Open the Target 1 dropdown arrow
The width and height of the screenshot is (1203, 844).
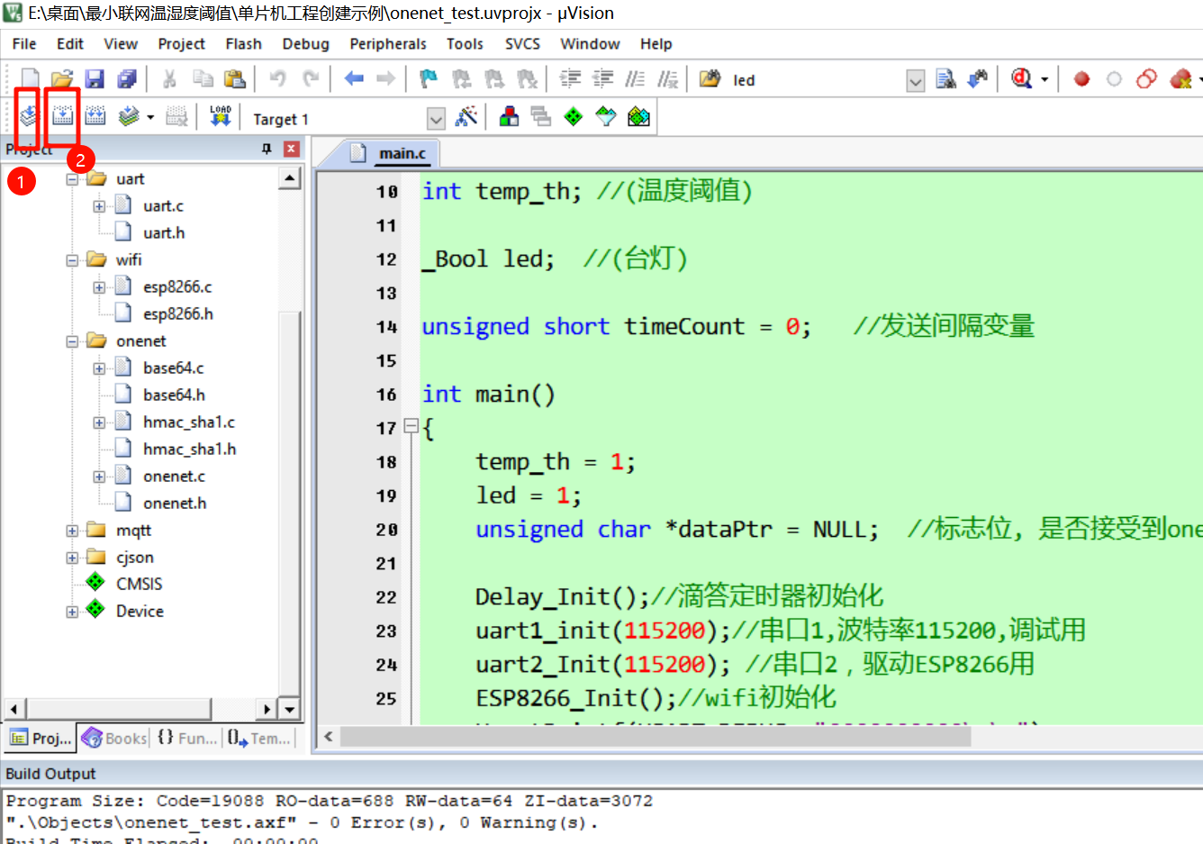[x=436, y=119]
